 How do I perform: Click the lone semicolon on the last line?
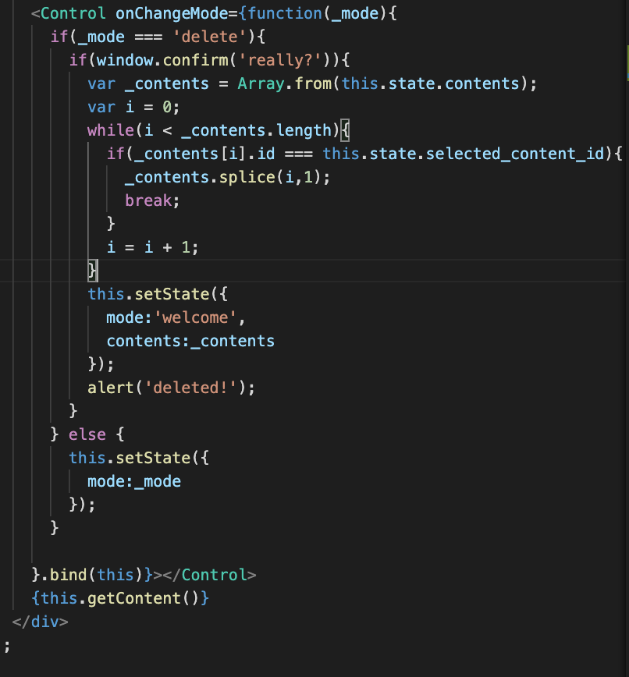6,647
